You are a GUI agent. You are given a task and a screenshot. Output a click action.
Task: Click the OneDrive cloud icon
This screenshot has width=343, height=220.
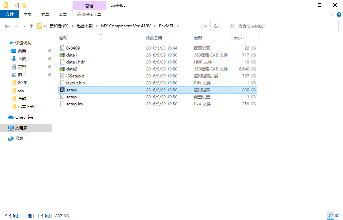pos(11,117)
